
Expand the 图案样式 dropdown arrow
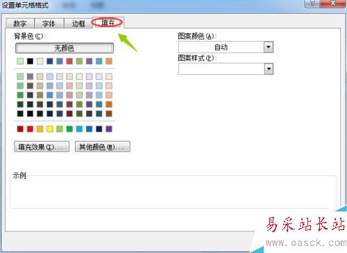click(x=269, y=69)
